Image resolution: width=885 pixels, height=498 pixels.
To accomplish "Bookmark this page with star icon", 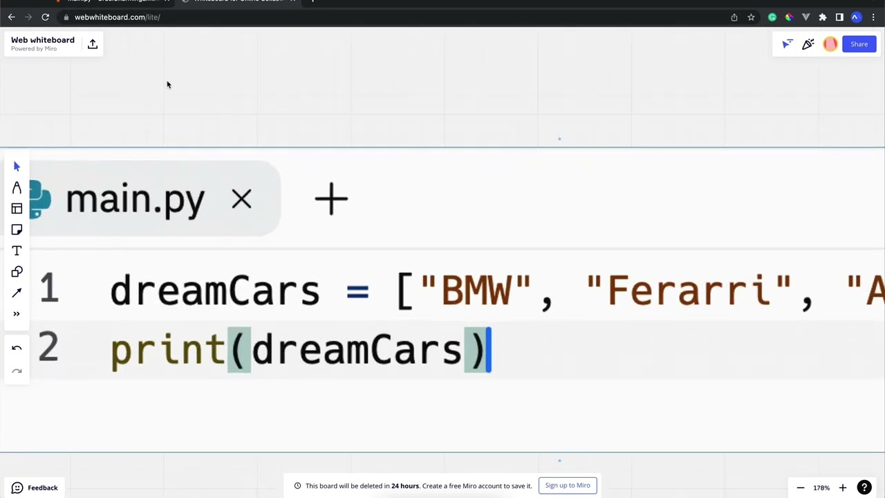I will tap(751, 17).
